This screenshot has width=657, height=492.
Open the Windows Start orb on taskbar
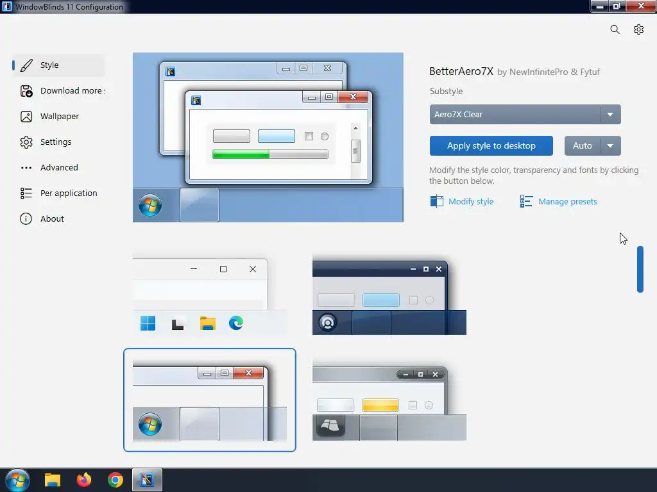tap(17, 480)
